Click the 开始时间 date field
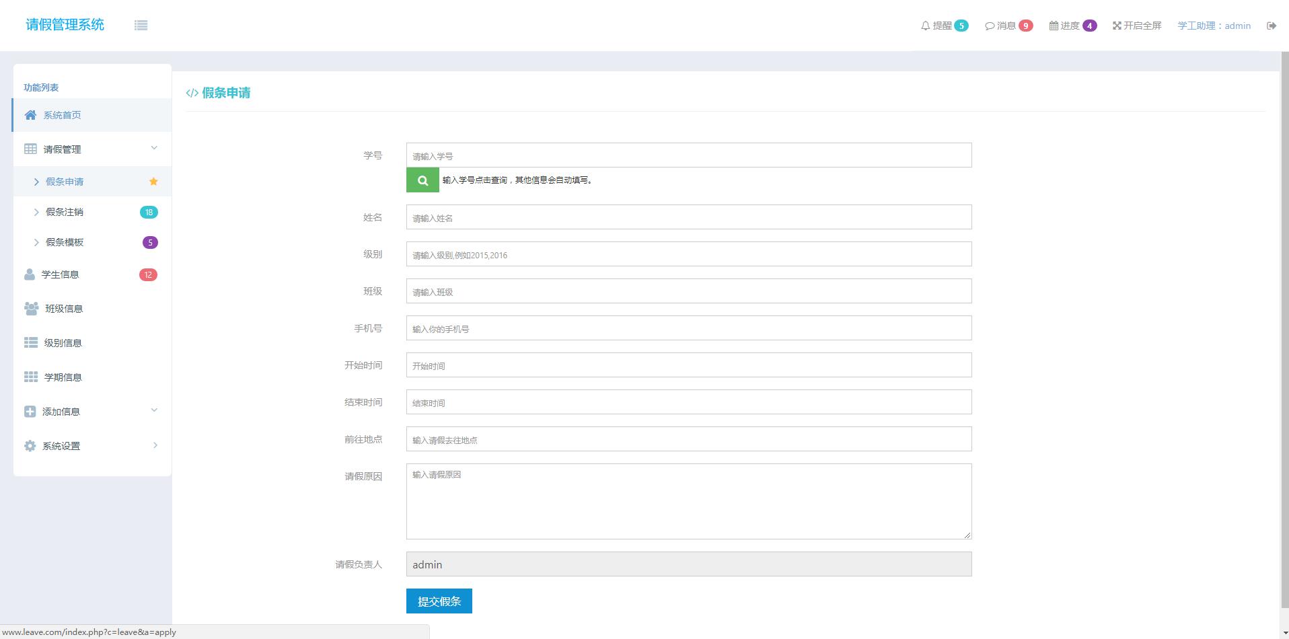This screenshot has width=1289, height=639. (689, 365)
